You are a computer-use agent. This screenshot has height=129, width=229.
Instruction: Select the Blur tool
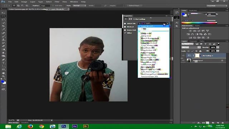3,53
